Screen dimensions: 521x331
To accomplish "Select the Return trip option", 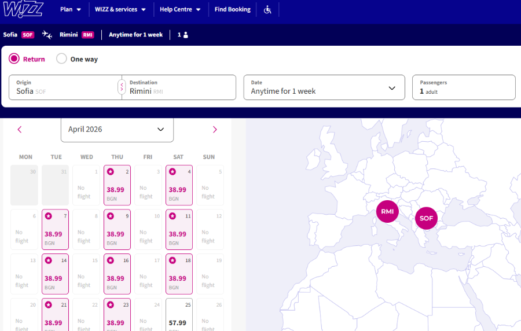I will [27, 59].
